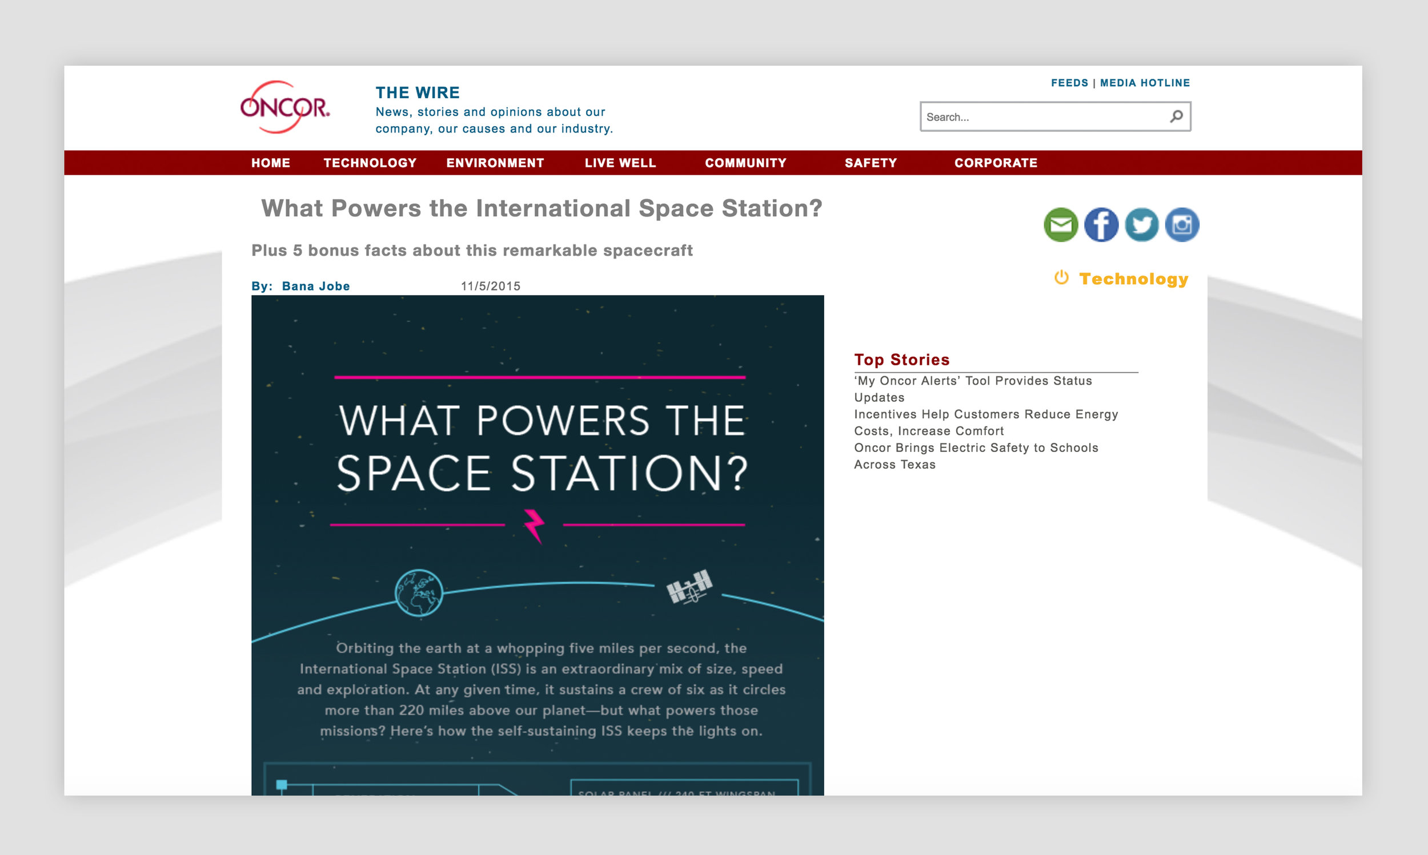Open the ENVIRONMENT section

495,163
